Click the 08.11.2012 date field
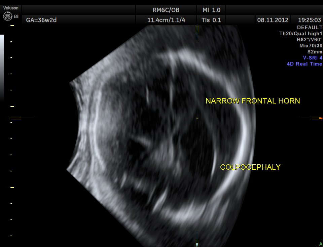The width and height of the screenshot is (323, 247). click(273, 20)
